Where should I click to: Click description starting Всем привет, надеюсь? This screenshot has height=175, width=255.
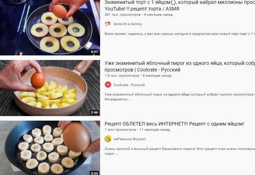point(180,34)
